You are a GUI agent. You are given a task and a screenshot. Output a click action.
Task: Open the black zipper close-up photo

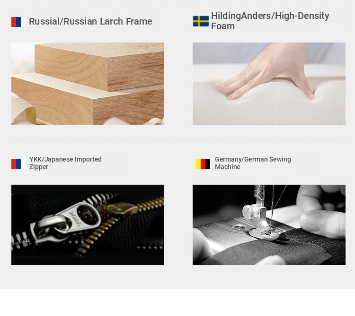point(88,225)
